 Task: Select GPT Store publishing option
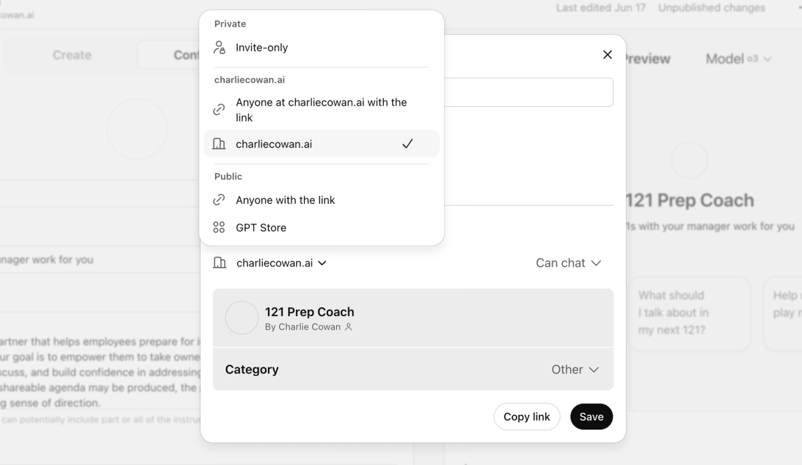261,228
